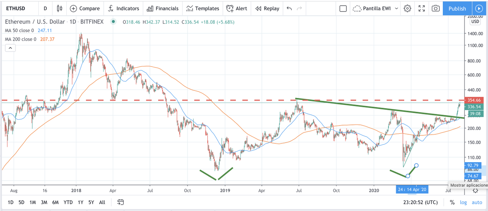Select the 5D date range
The height and width of the screenshot is (211, 488).
pyautogui.click(x=22, y=202)
